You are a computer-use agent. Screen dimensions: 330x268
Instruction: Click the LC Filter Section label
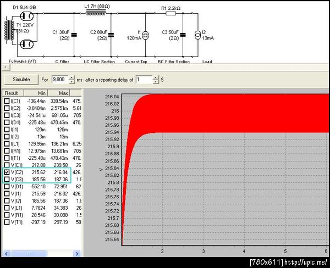coord(100,62)
